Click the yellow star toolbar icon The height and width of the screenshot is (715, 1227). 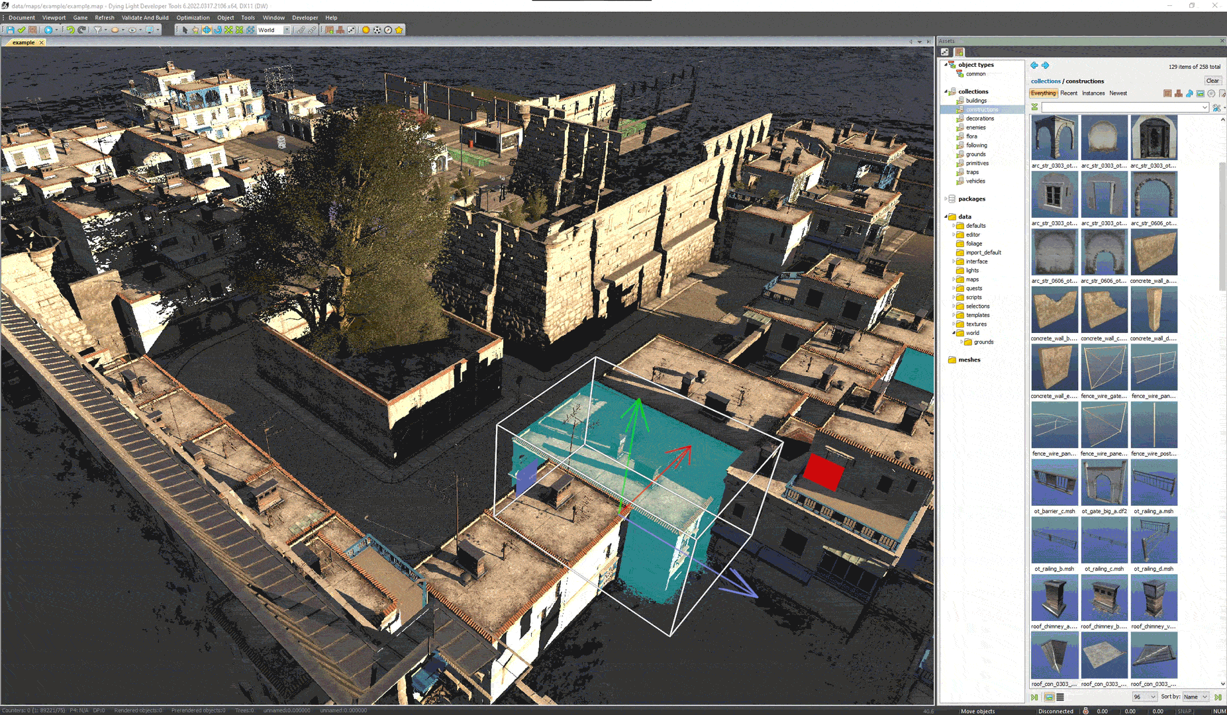399,30
